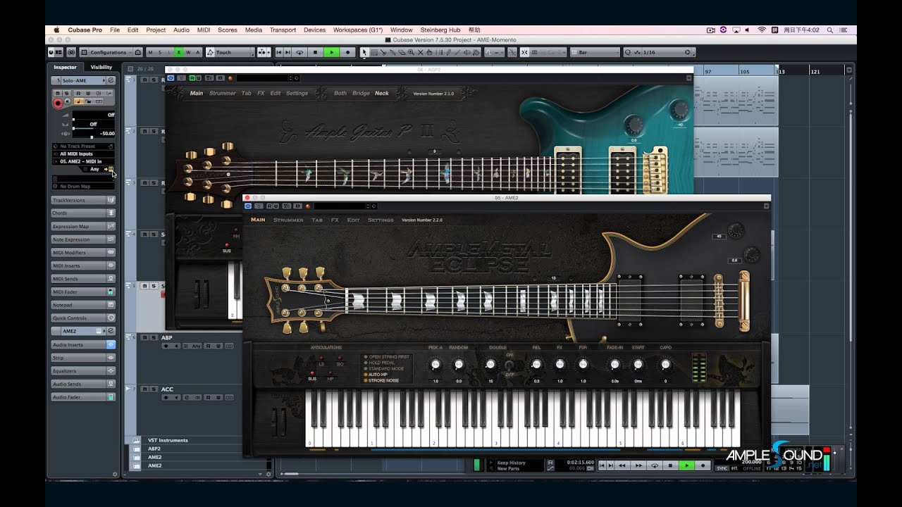Click the Play button in bottom transport panel

(x=686, y=465)
